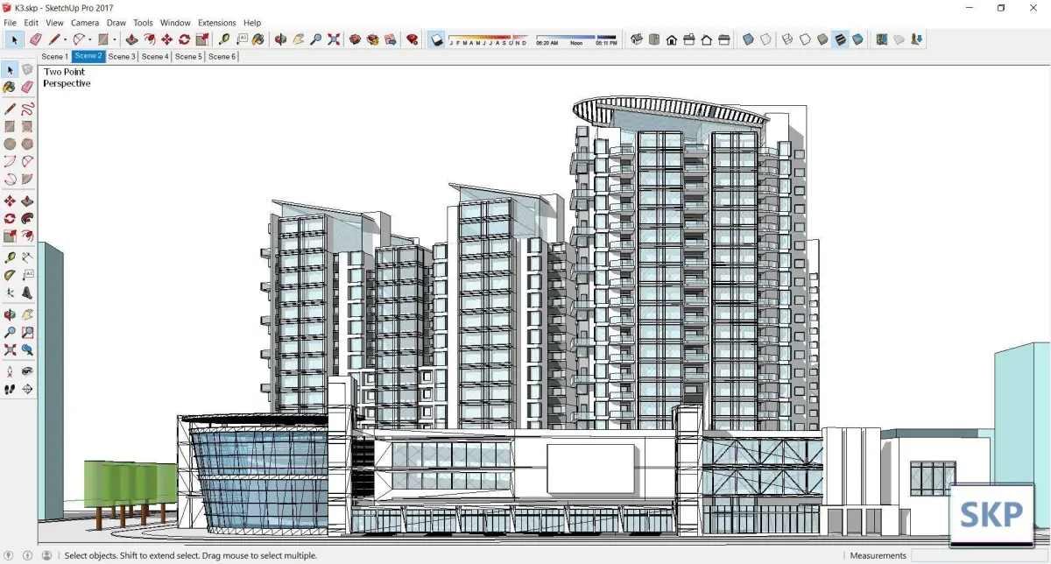The height and width of the screenshot is (564, 1051).
Task: Adjust the shadow month slider
Action: 488,39
